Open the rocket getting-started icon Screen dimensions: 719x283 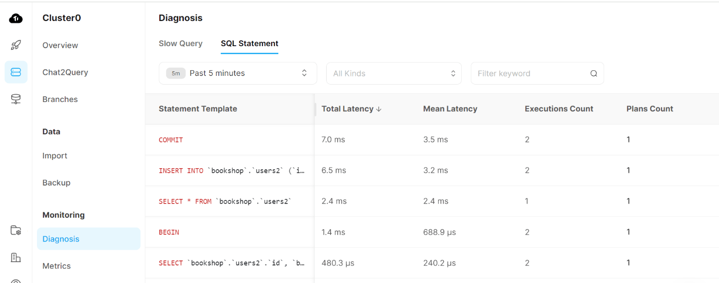(16, 45)
